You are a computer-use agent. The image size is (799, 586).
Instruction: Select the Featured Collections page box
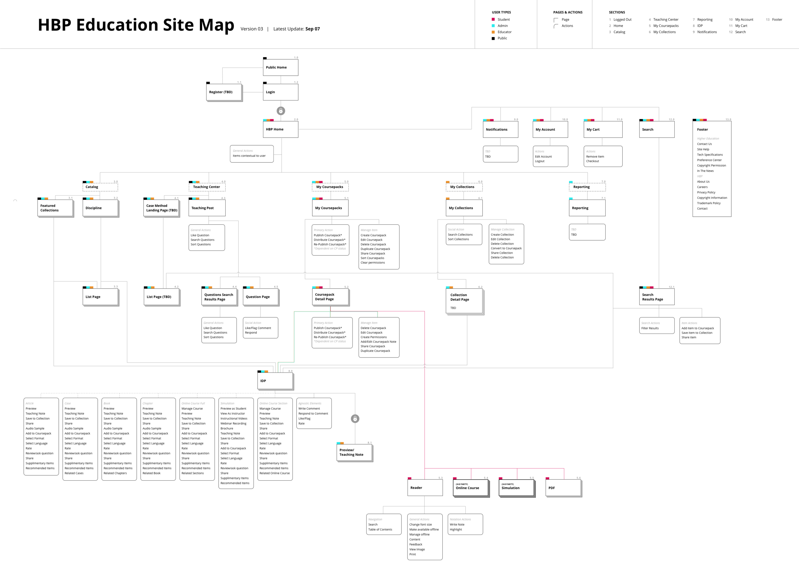(55, 208)
